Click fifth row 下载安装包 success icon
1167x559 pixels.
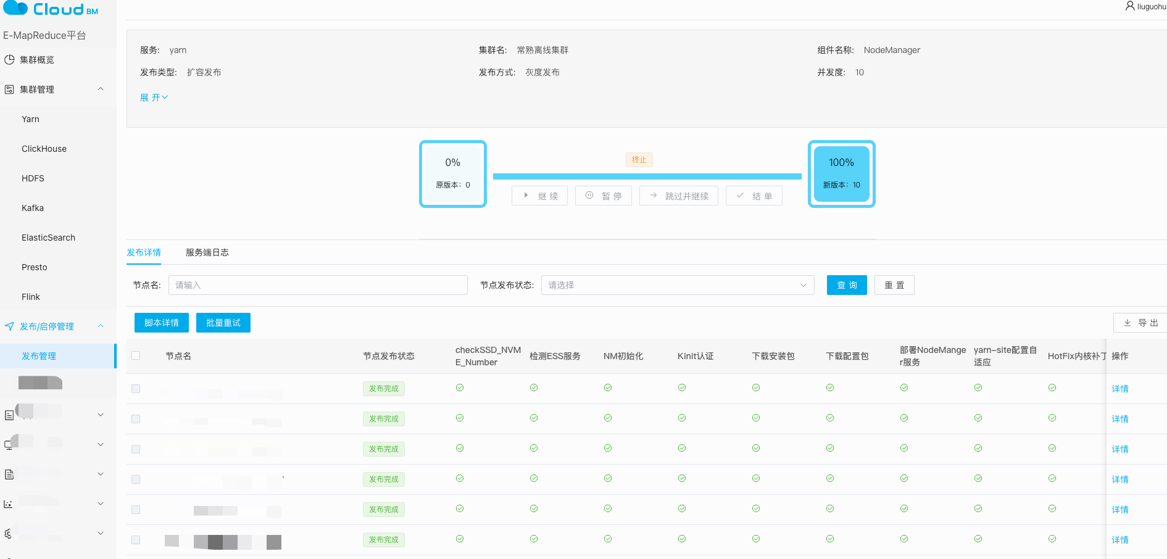pyautogui.click(x=756, y=509)
